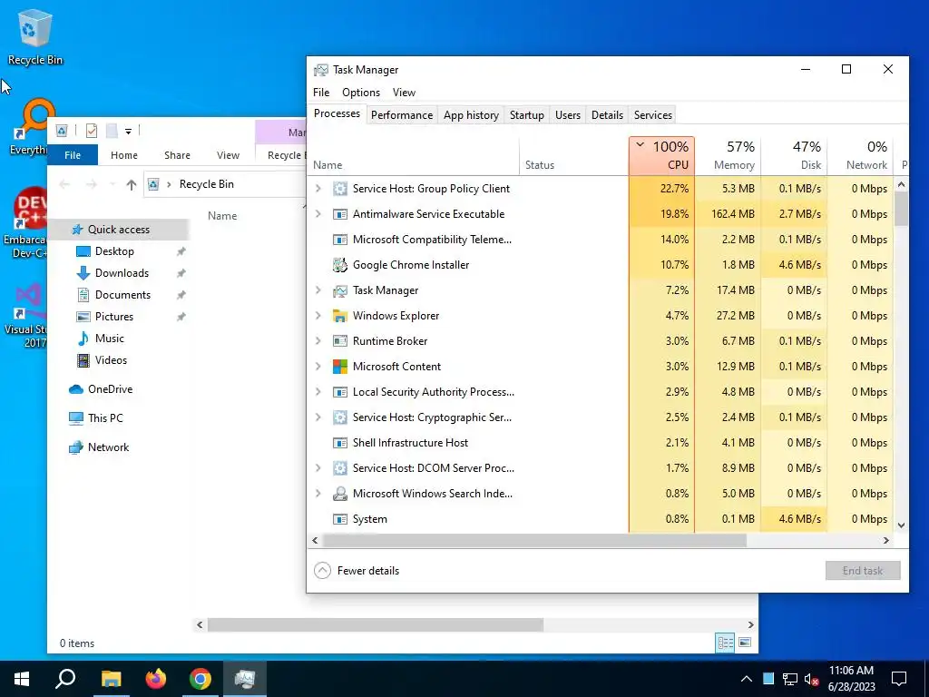Open Downloads in File Explorer sidebar
The height and width of the screenshot is (697, 929).
122,273
